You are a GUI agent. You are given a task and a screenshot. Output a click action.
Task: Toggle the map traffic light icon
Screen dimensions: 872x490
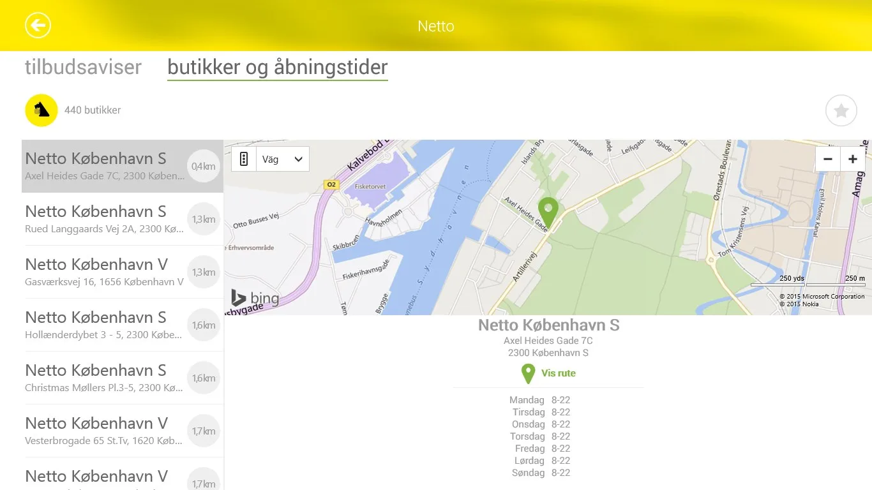(x=243, y=159)
